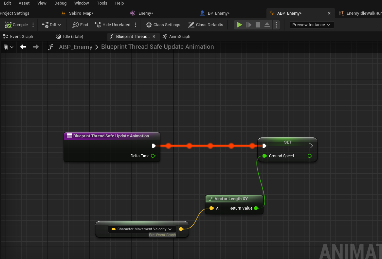Click the Eject button in toolbar

tap(267, 25)
